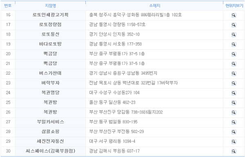Image resolution: width=245 pixels, height=157 pixels.
Task: Open magnifier icon in 복권명당 row
Action: point(234,93)
